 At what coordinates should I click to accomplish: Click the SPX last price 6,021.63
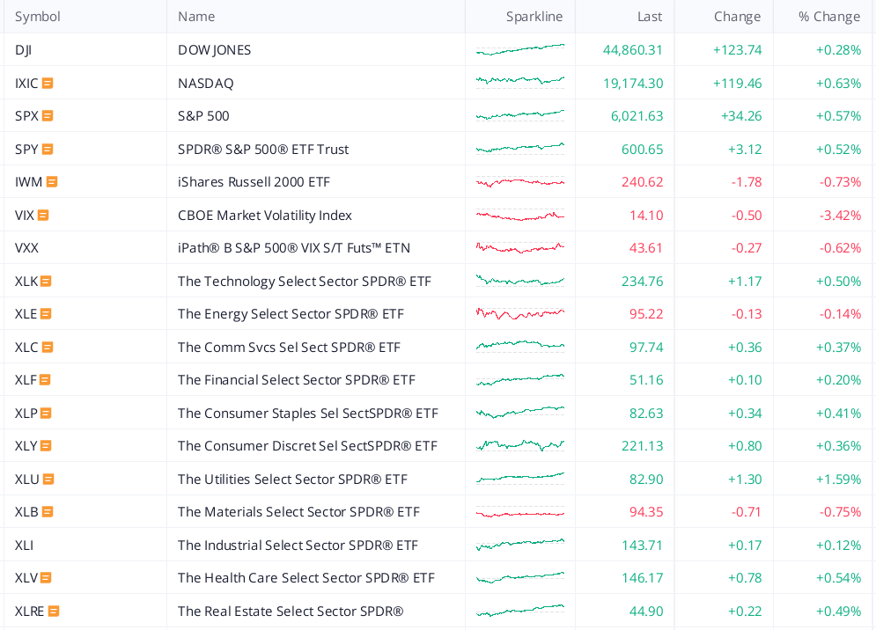coord(637,115)
